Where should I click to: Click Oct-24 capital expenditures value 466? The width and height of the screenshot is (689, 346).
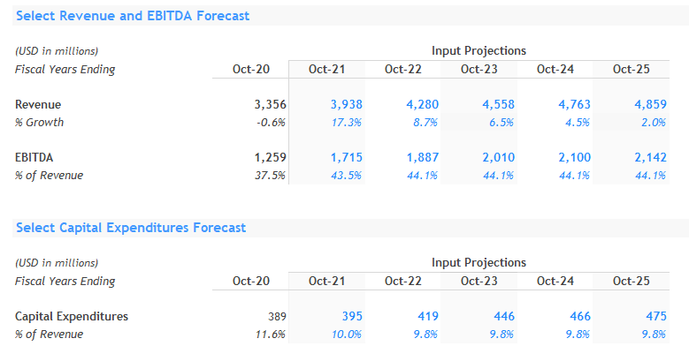pos(580,316)
